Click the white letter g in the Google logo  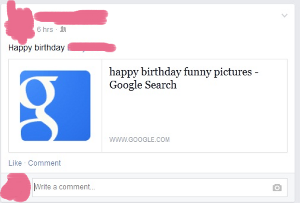coord(39,108)
